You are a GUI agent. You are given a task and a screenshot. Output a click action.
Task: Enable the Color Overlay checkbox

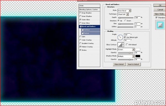coord(80,40)
